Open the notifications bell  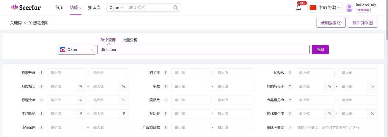299,8
